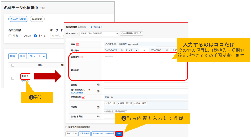Click into the 対応内容 text area
Image resolution: width=251 pixels, height=139 pixels.
click(142, 70)
